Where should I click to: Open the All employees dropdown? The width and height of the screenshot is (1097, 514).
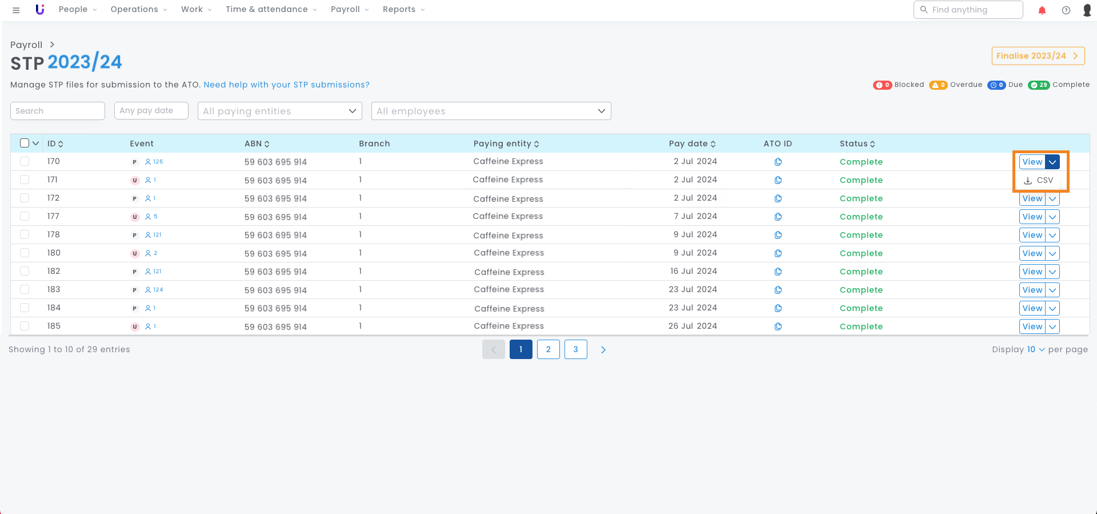[x=491, y=111]
